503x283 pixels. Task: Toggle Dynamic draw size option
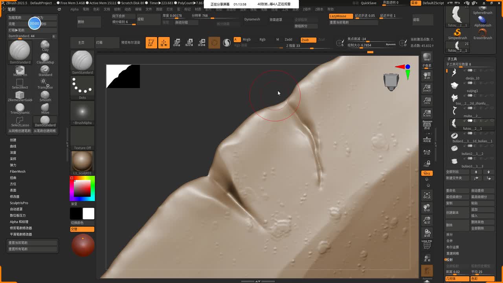tap(391, 45)
